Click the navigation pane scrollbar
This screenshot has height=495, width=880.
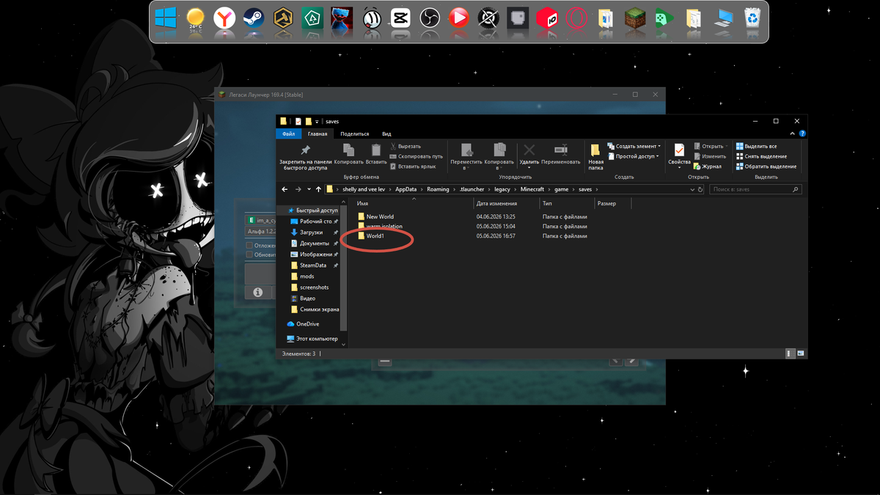(x=344, y=268)
